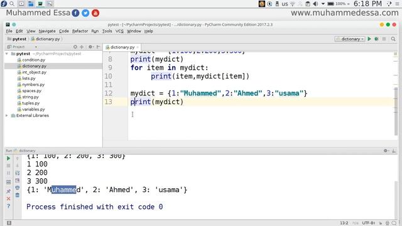Screen dimensions: 402x226
Task: Toggle scroll to end in the Run console
Action: [x=18, y=181]
